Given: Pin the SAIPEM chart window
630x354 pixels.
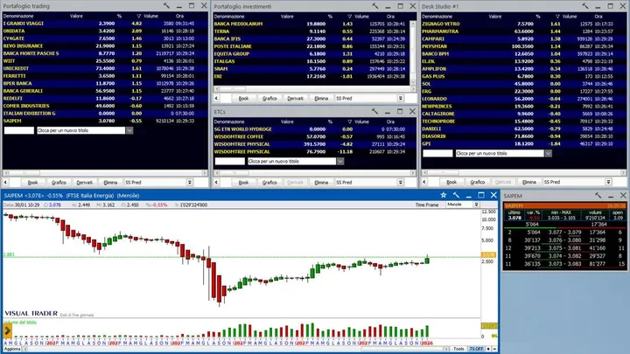Looking at the screenshot, I should click(x=456, y=195).
